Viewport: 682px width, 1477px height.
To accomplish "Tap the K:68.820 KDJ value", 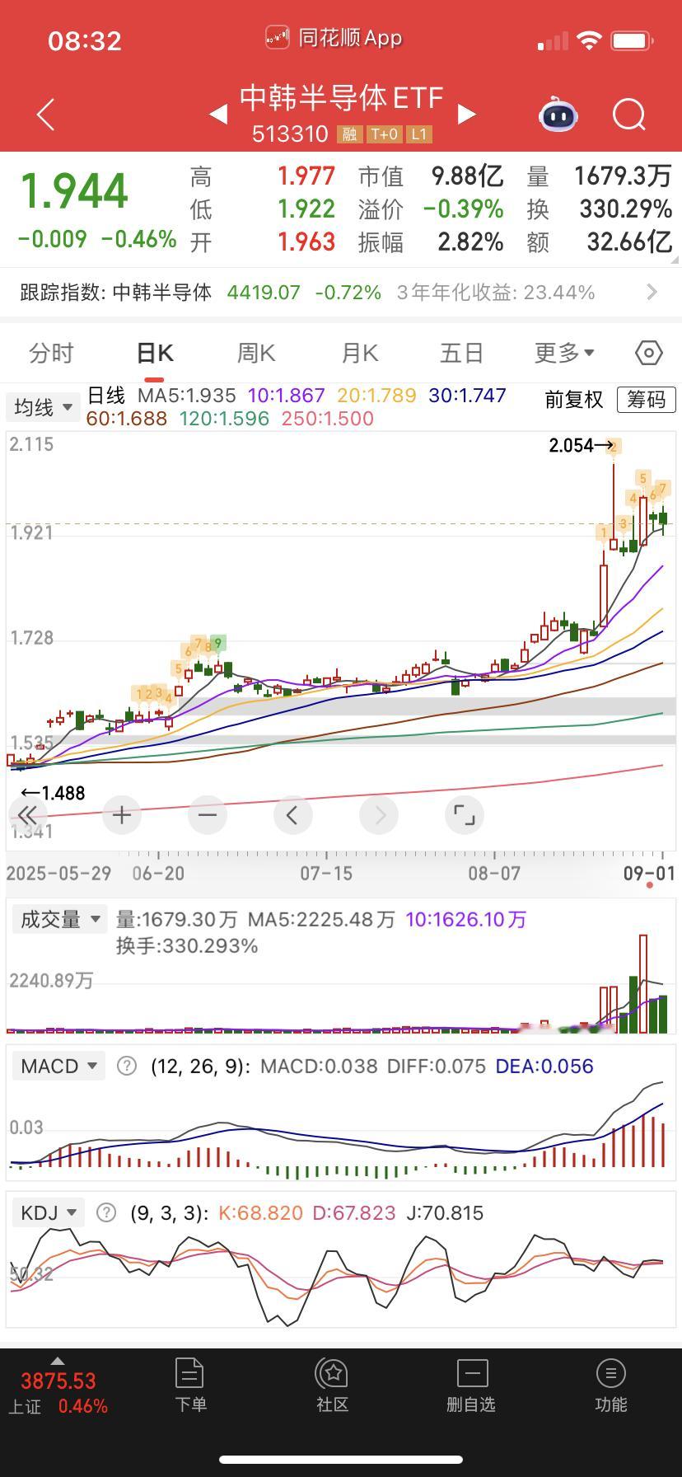I will (x=260, y=1212).
